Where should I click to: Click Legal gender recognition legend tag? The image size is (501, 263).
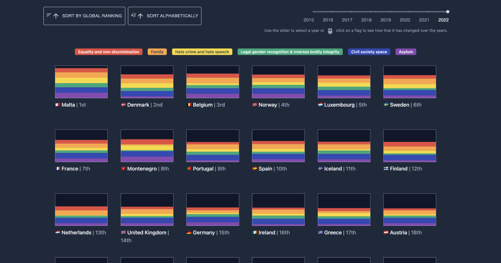coord(290,52)
